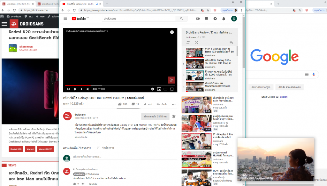
Task: Click the Google on-screen keyboard icon
Action: click(x=307, y=74)
